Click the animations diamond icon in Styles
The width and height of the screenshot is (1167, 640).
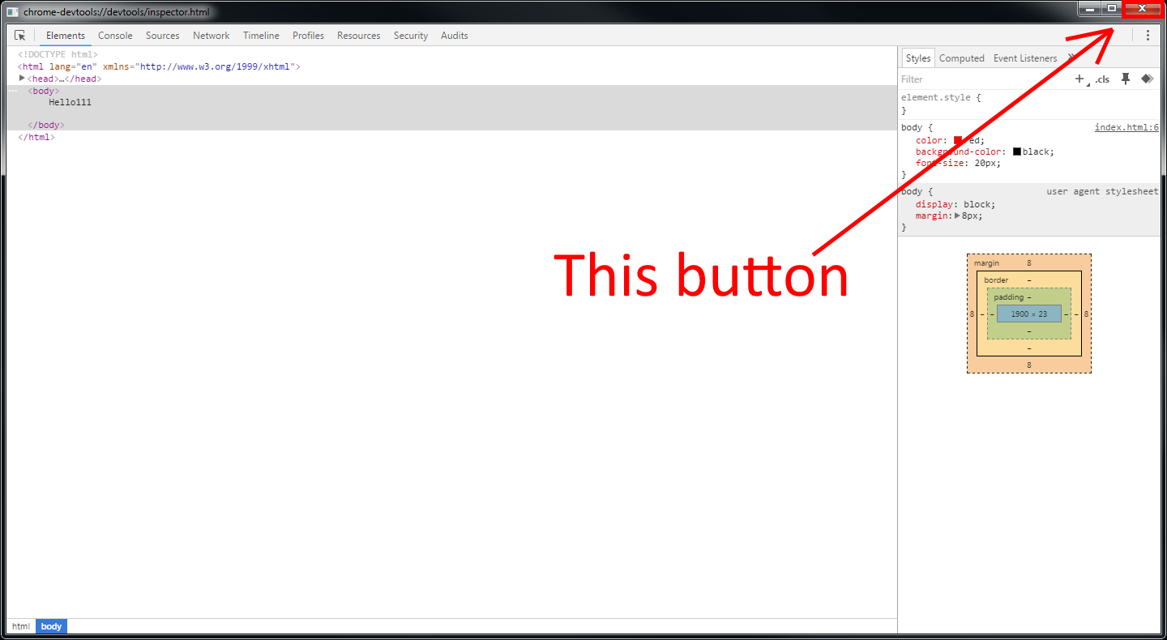coord(1147,79)
